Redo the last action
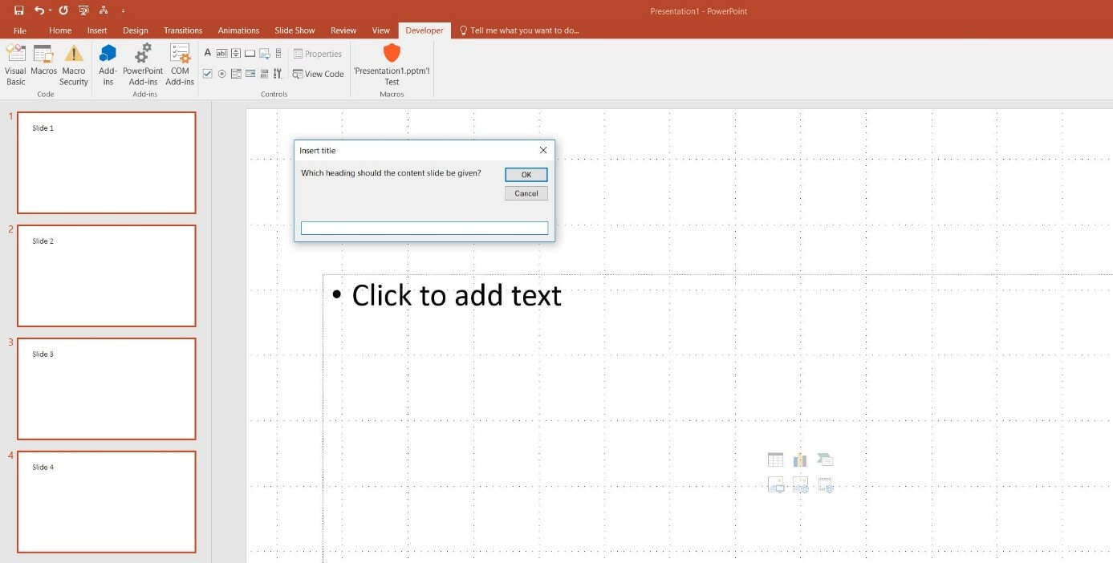Image resolution: width=1113 pixels, height=563 pixels. [x=63, y=10]
